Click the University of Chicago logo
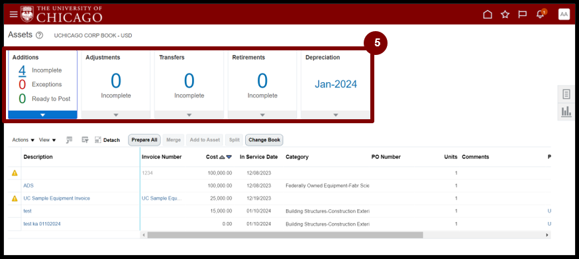Viewport: 579px width, 259px height. (62, 14)
